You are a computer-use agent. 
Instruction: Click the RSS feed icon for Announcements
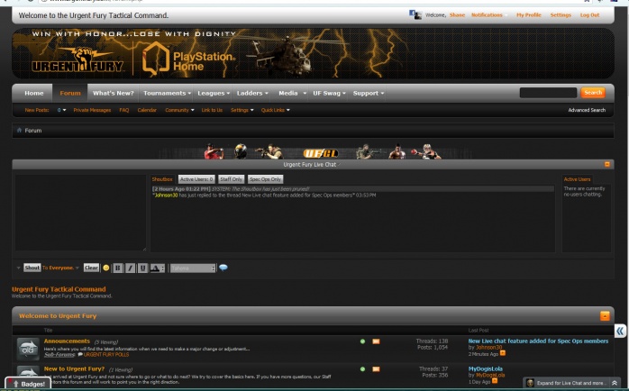(376, 341)
